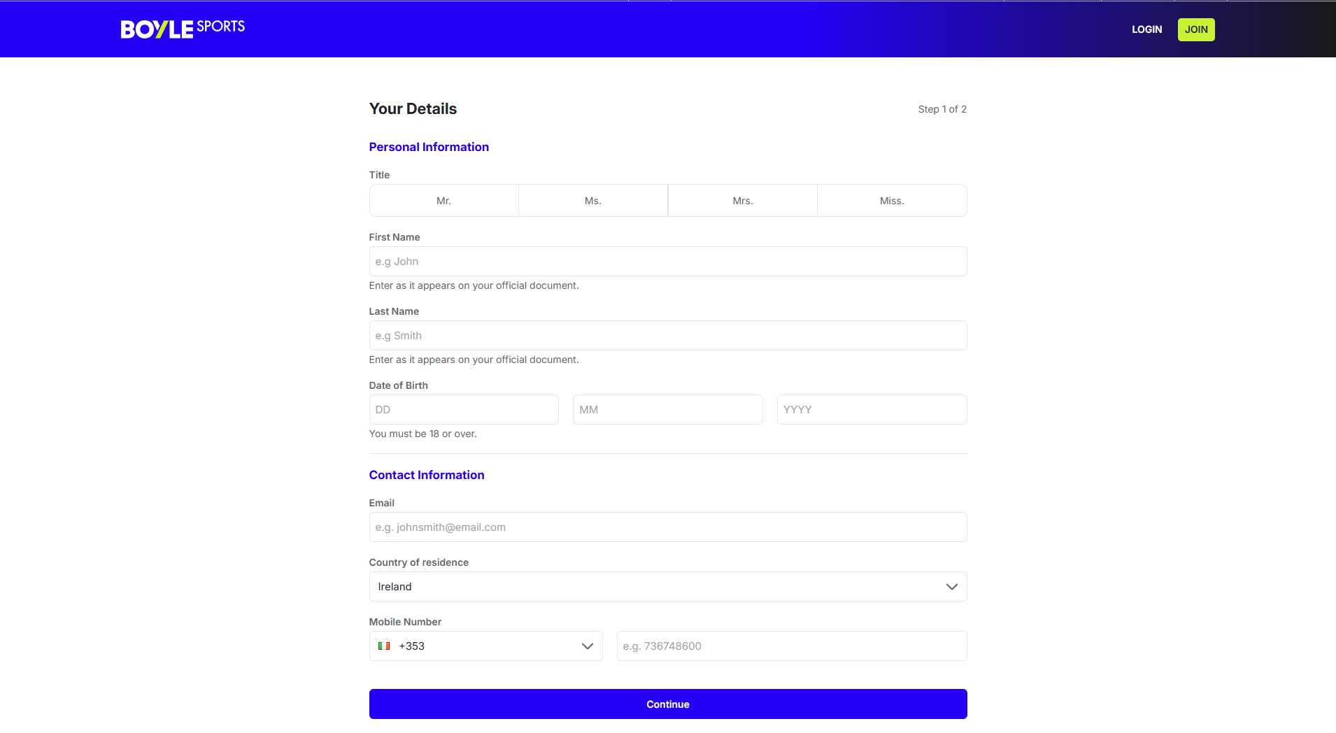Select the Mrs. title option
1336x733 pixels.
click(x=743, y=201)
